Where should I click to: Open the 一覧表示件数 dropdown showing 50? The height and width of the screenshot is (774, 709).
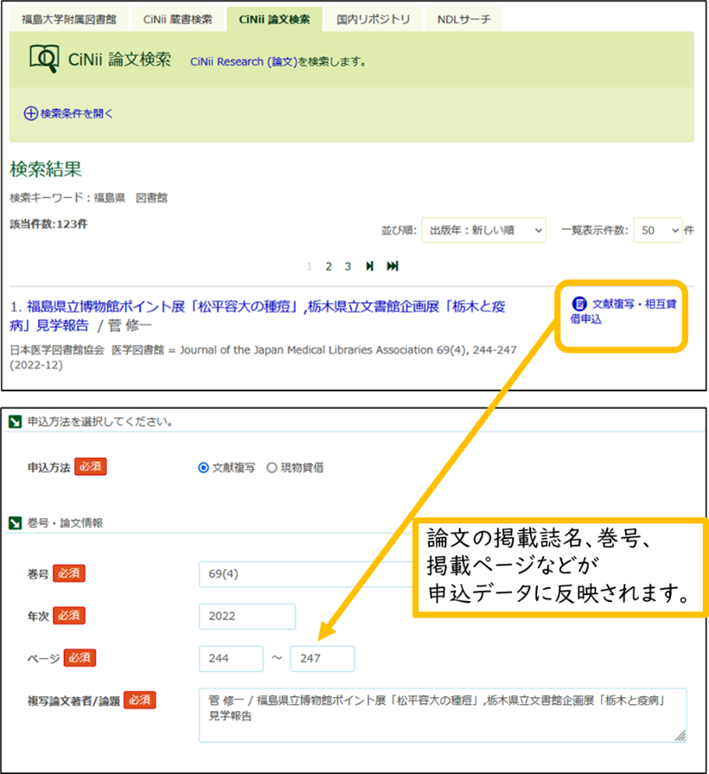point(657,230)
